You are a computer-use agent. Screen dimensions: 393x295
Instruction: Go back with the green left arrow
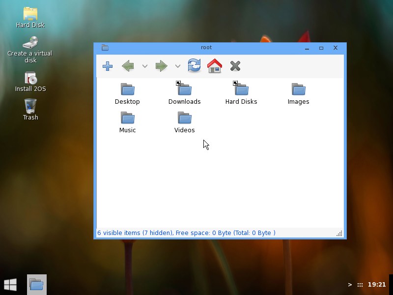(x=128, y=66)
